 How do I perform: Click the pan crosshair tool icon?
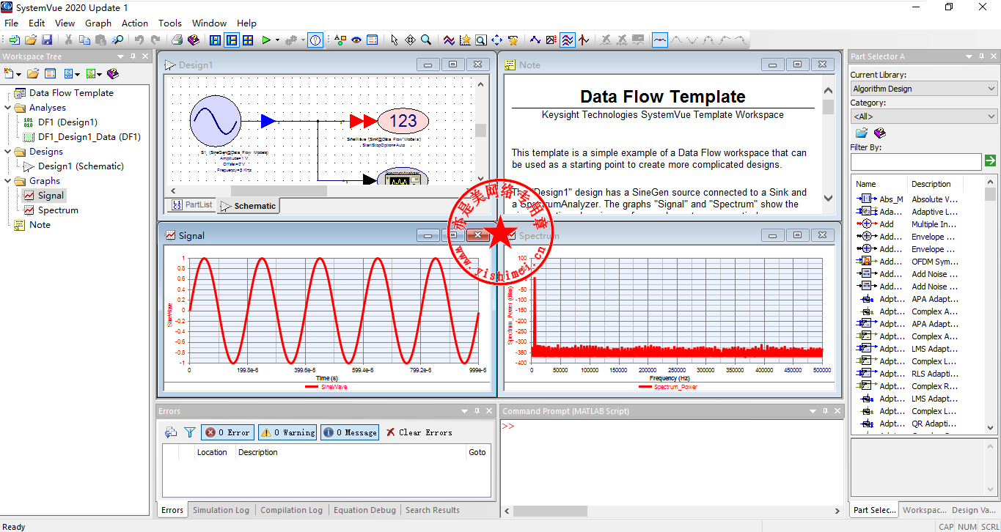[x=410, y=40]
